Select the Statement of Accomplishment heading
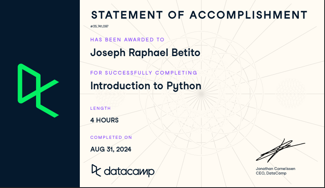The height and width of the screenshot is (188, 325). 199,15
